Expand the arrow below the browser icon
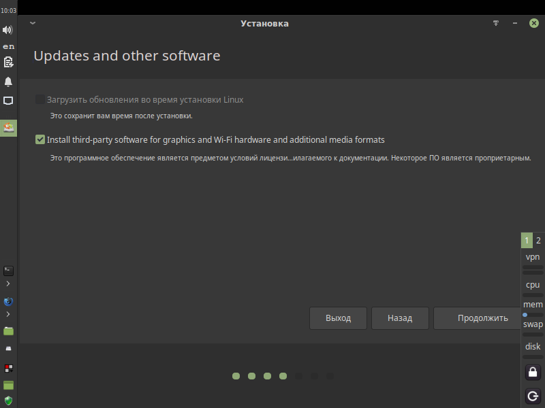This screenshot has width=545, height=408. point(8,314)
